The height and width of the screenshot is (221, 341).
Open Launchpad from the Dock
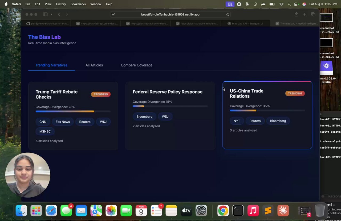pyautogui.click(x=36, y=211)
